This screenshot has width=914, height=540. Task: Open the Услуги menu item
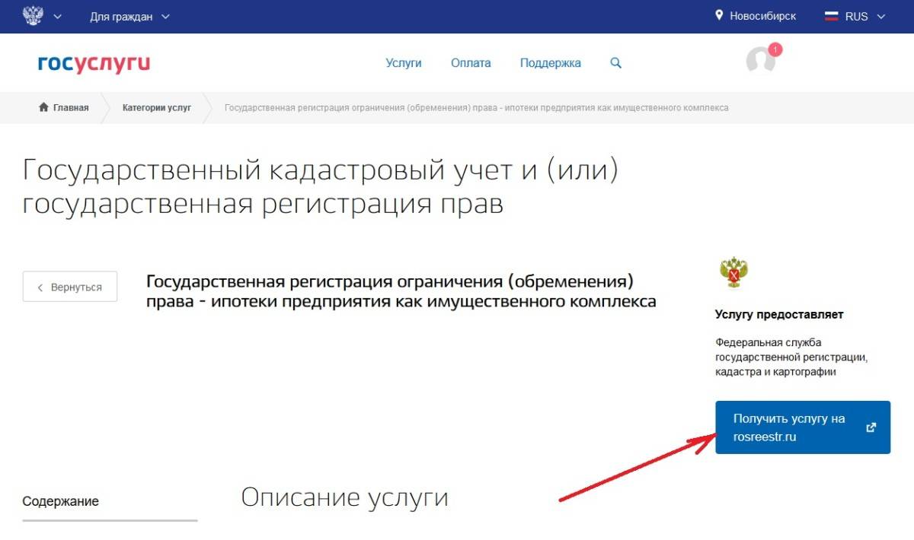coord(404,63)
